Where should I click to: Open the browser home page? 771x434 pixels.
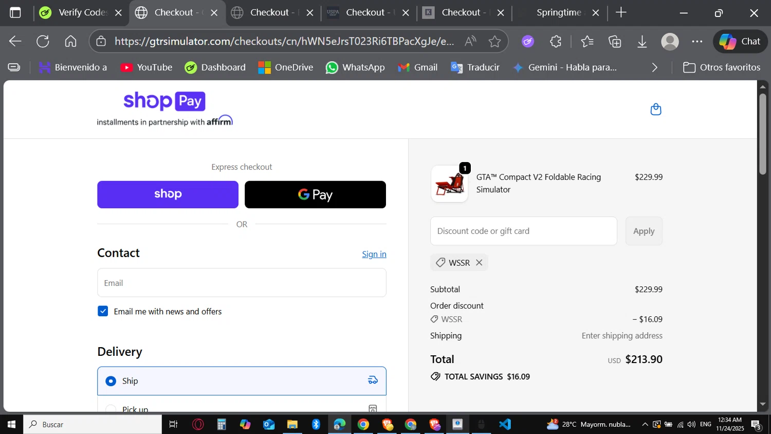tap(70, 41)
